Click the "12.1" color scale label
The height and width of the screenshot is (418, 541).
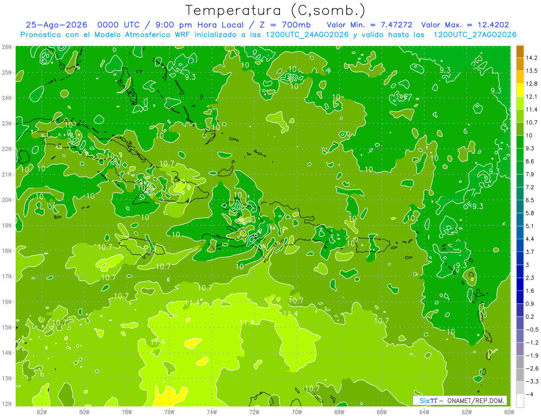tap(532, 96)
